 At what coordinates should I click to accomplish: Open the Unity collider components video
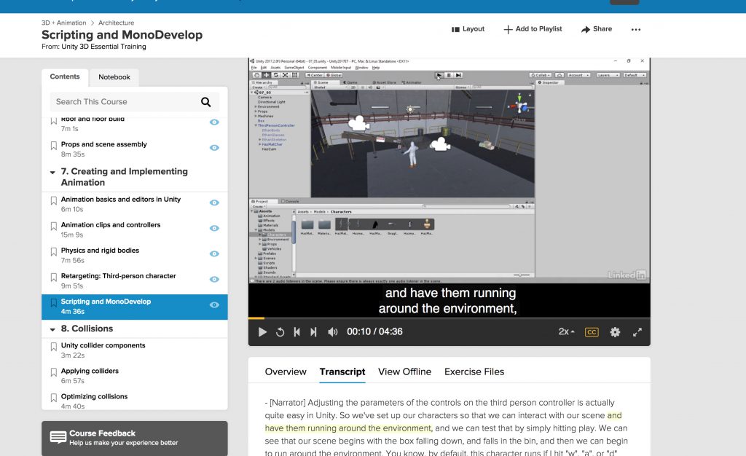point(103,345)
